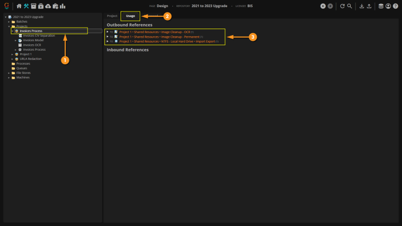Click the Outbound References heading

tap(130, 25)
